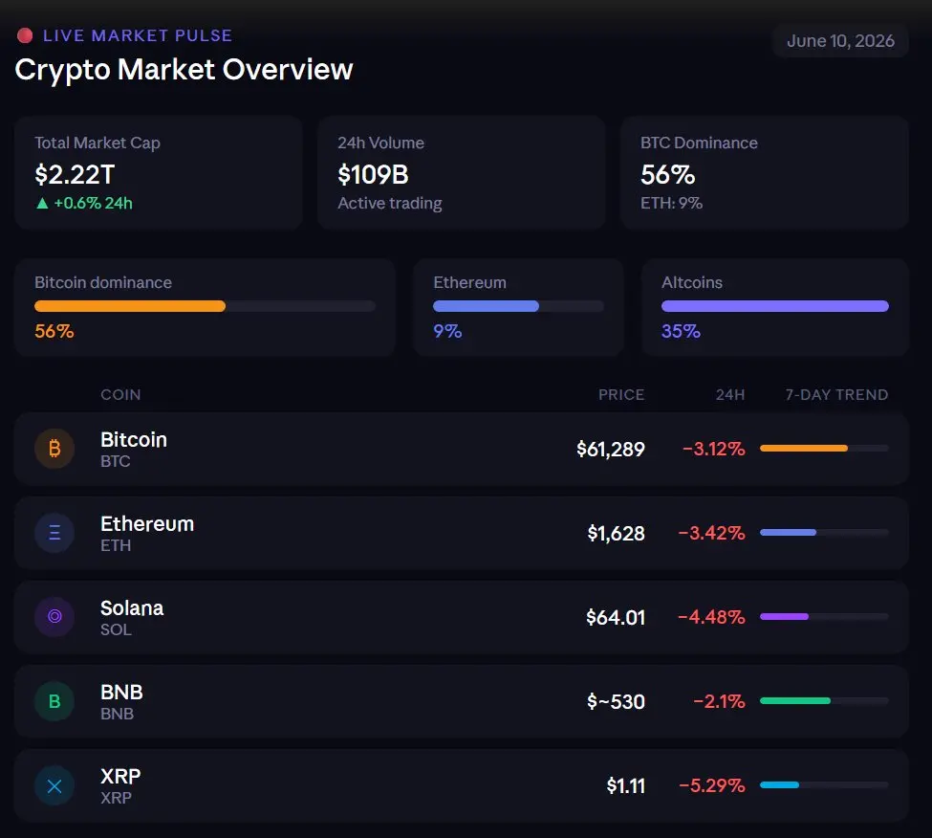This screenshot has width=932, height=838.
Task: Click the Ethereum row 7-day trend bar
Action: click(824, 532)
